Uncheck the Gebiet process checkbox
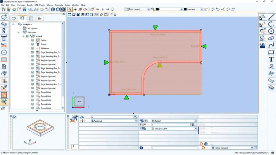276x155 pixels. pyautogui.click(x=32, y=40)
